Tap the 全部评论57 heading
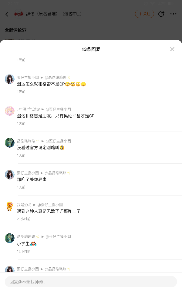The width and height of the screenshot is (182, 291). coord(16,30)
